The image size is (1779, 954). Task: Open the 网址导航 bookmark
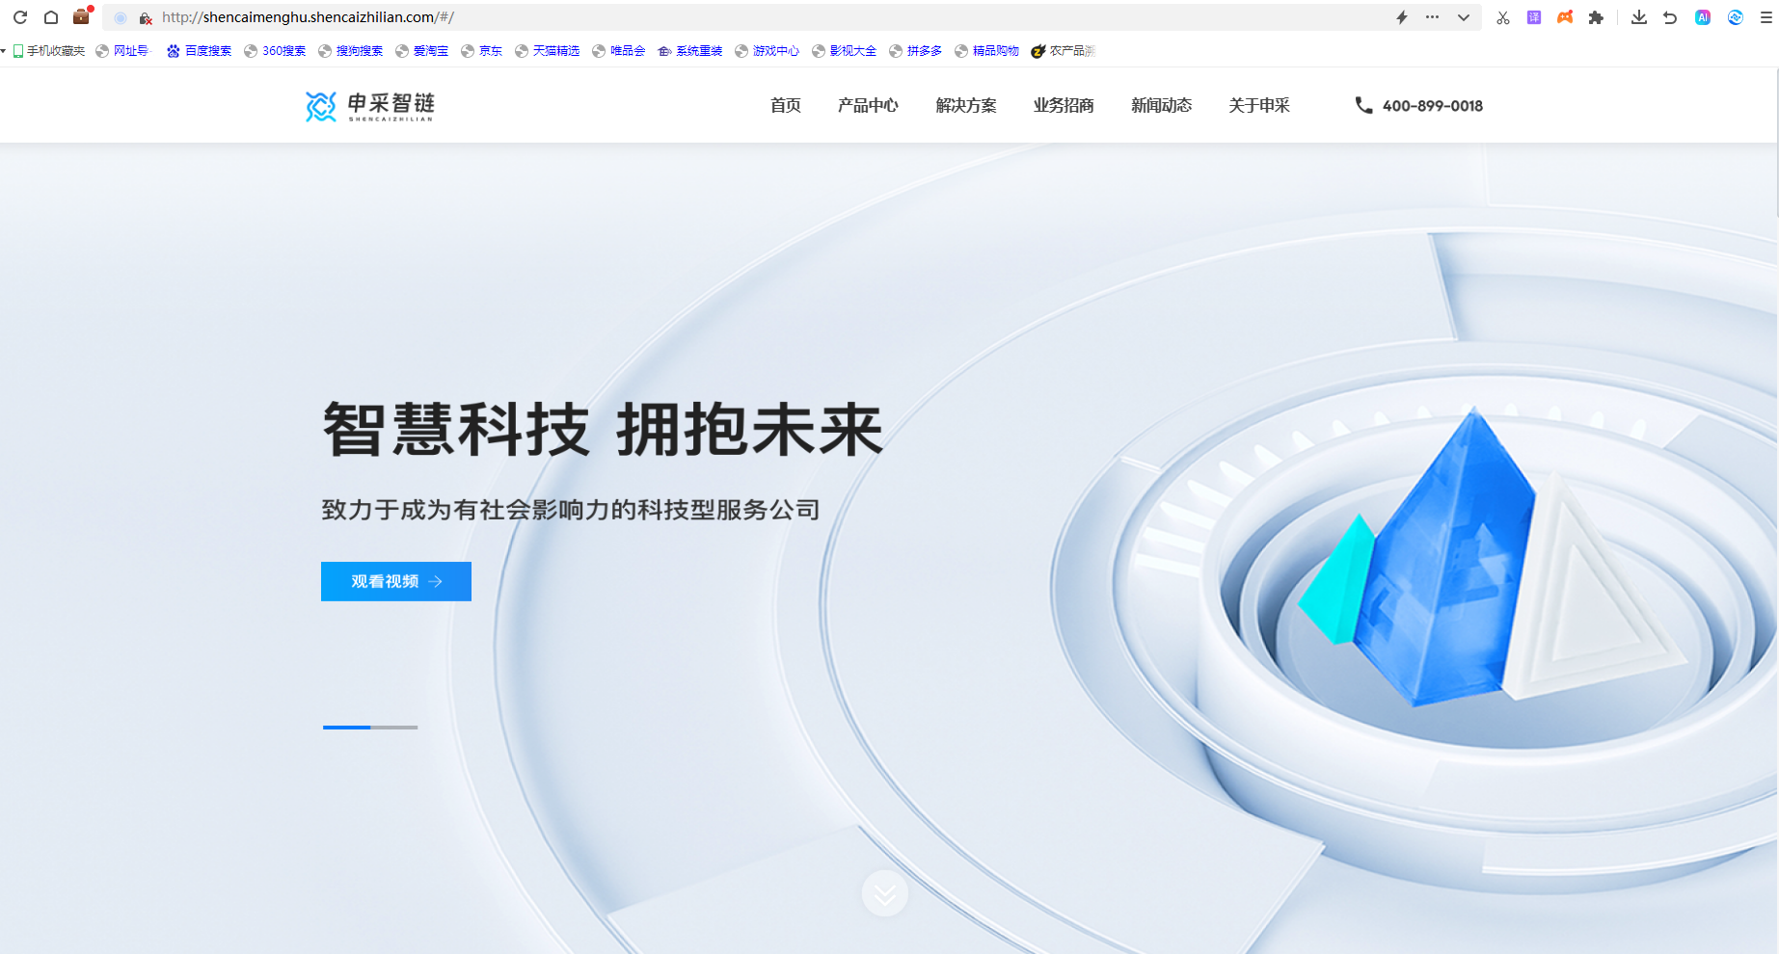point(123,51)
